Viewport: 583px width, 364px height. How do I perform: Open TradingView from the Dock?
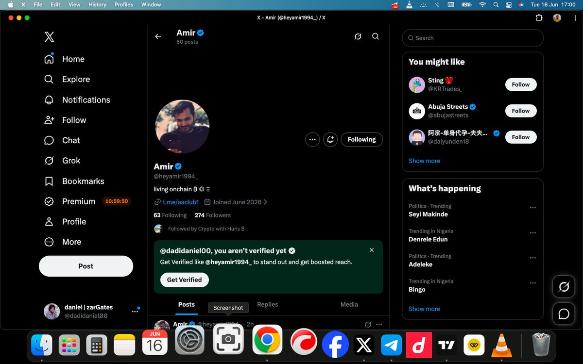pos(447,346)
